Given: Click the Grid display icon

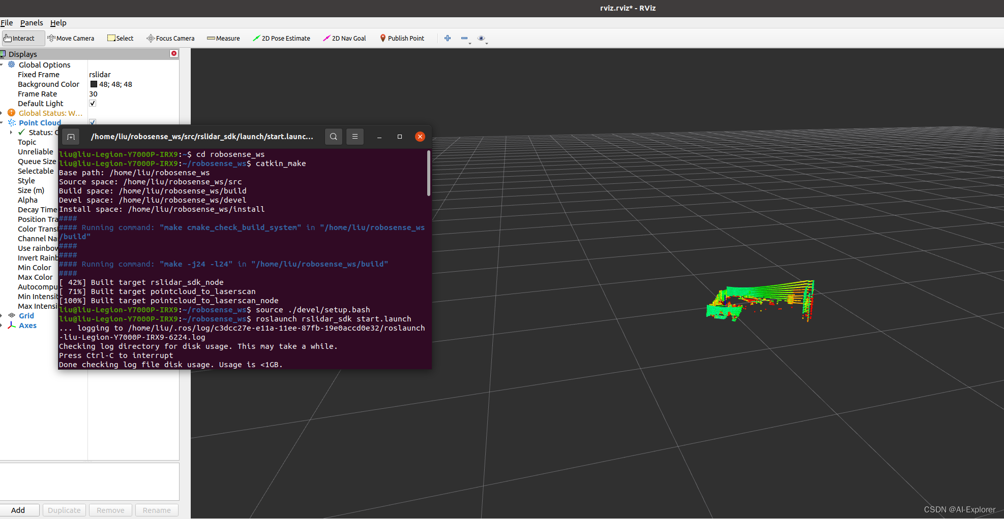Looking at the screenshot, I should [12, 315].
